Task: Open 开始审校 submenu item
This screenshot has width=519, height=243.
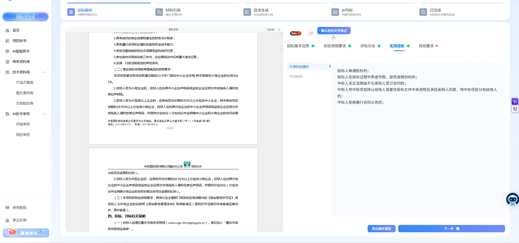Action: pos(23,124)
